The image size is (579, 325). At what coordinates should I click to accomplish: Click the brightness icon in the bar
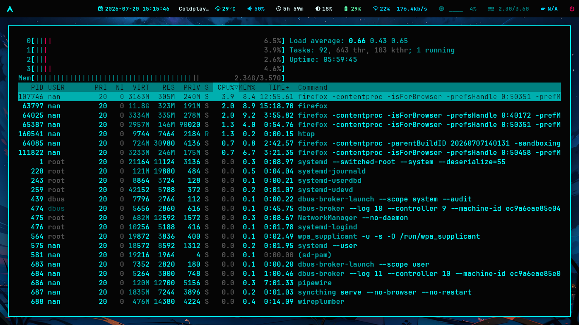click(318, 9)
